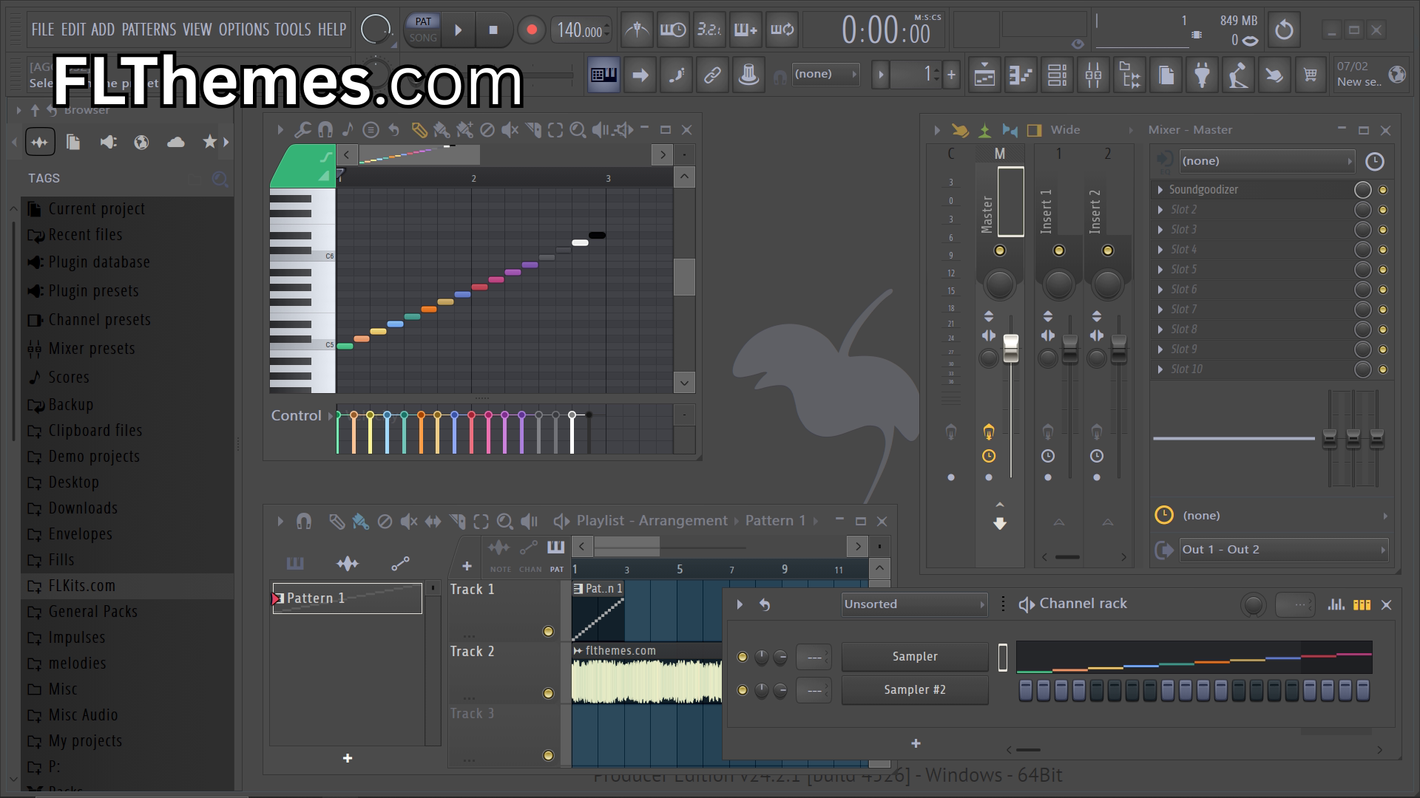Open the Channel rack options arrow menu

tap(740, 604)
